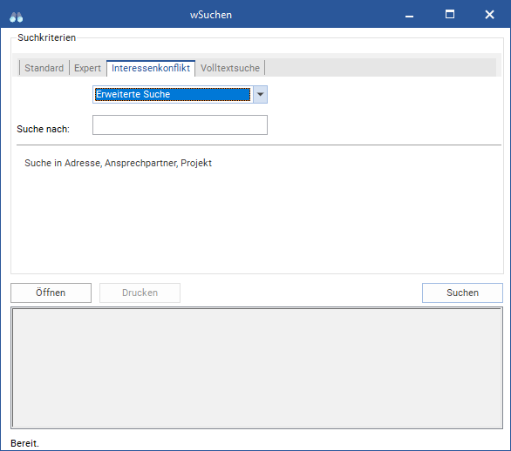Click the Suche in Adresse description text
511x451 pixels.
(x=118, y=163)
